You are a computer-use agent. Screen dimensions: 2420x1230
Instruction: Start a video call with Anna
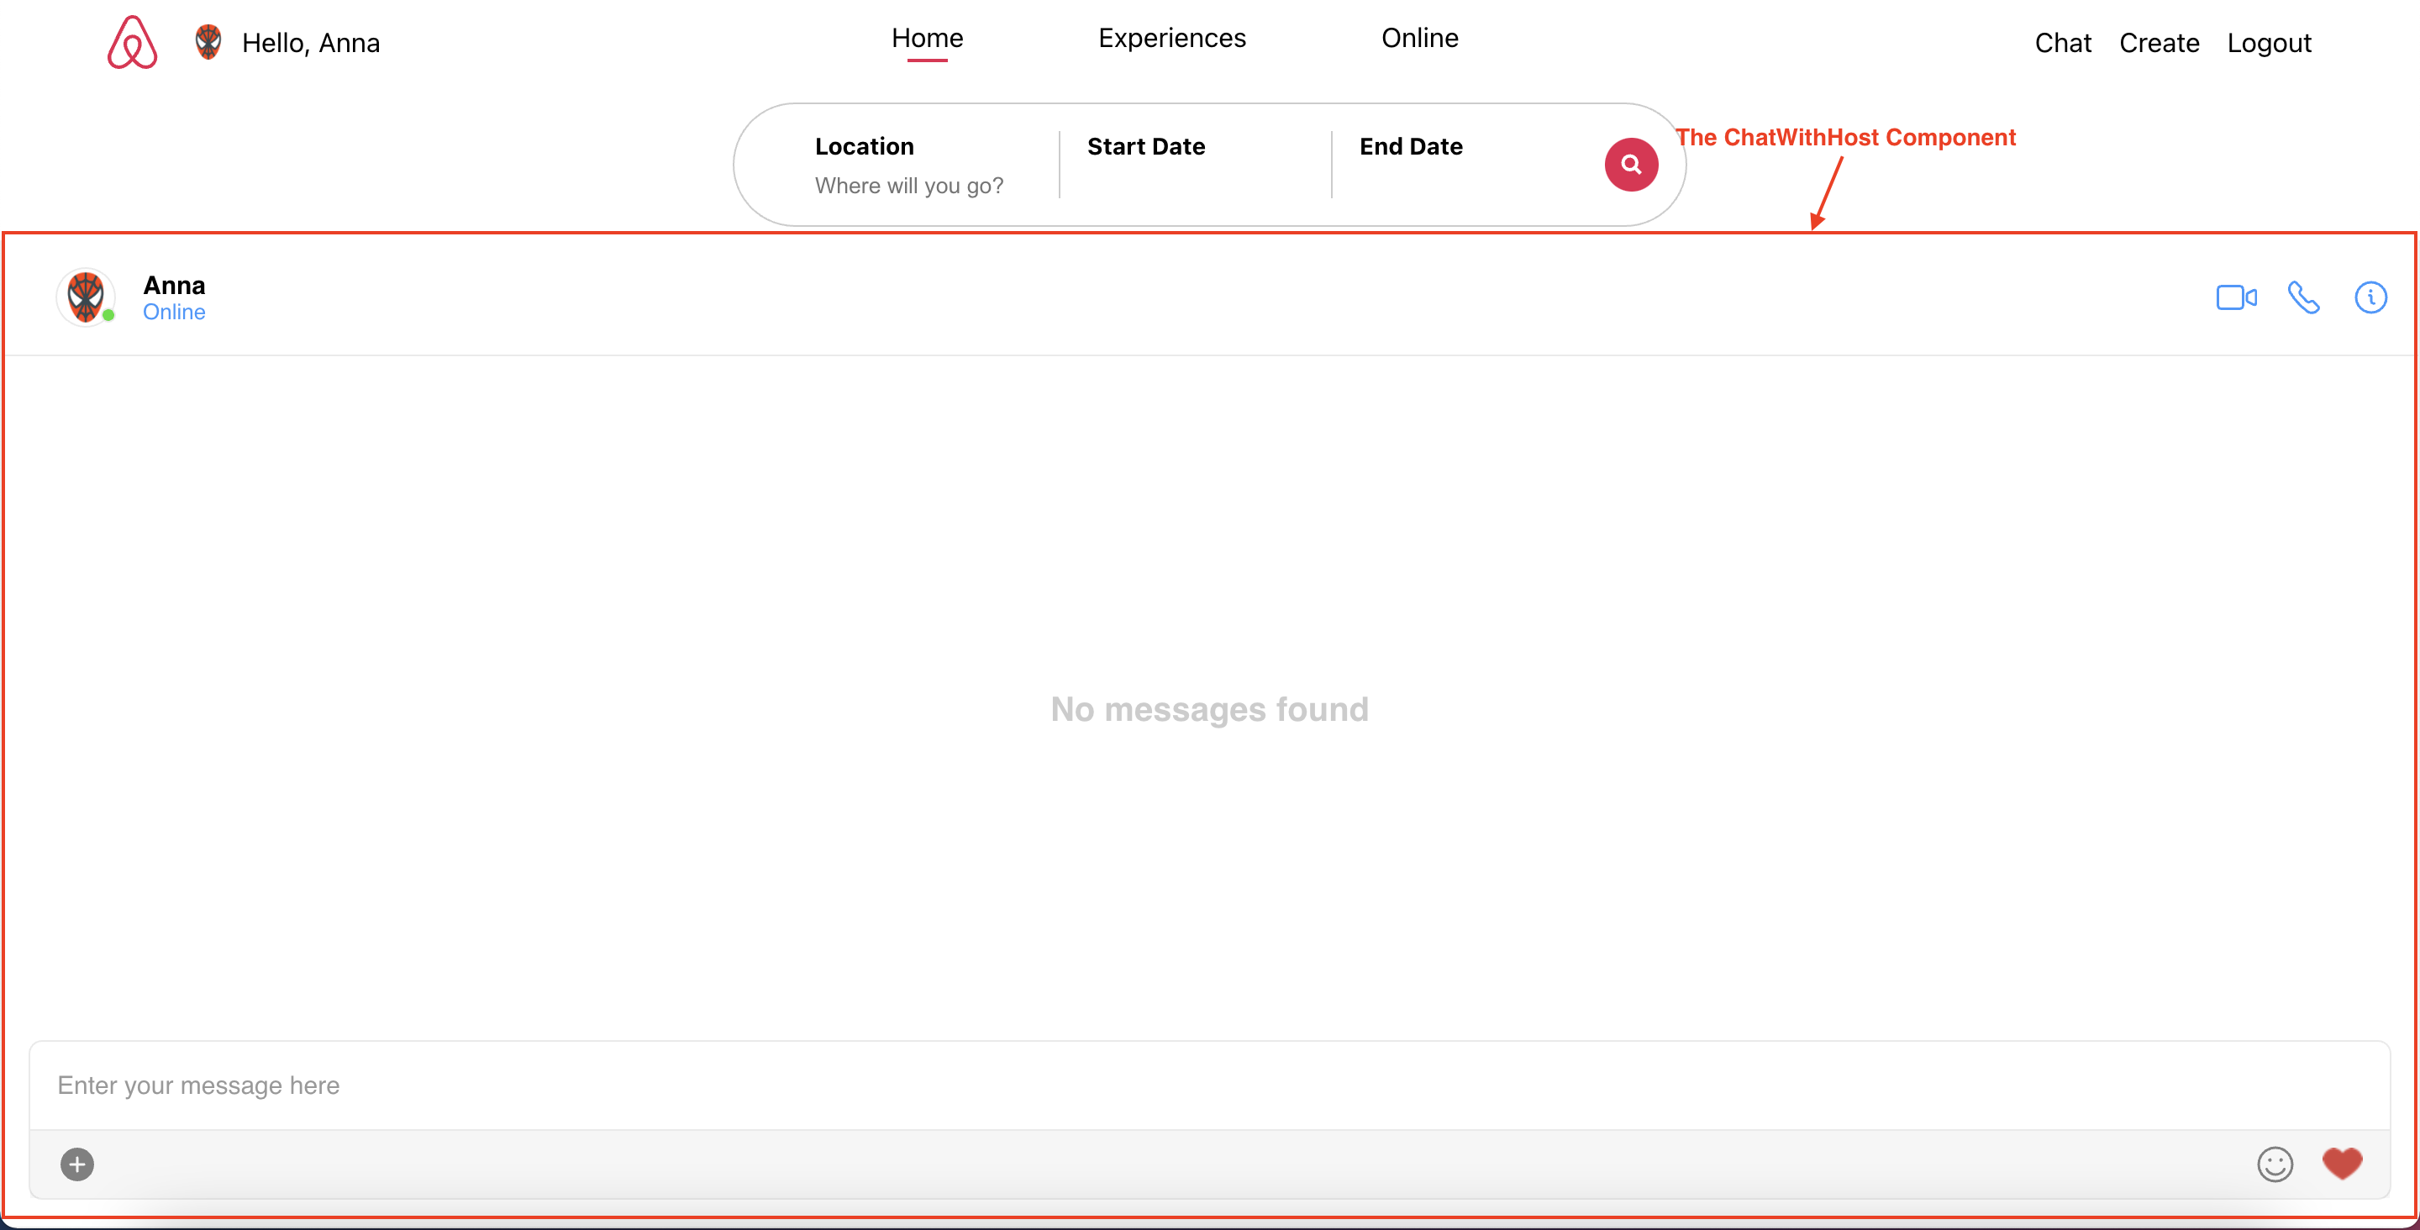(x=2236, y=298)
